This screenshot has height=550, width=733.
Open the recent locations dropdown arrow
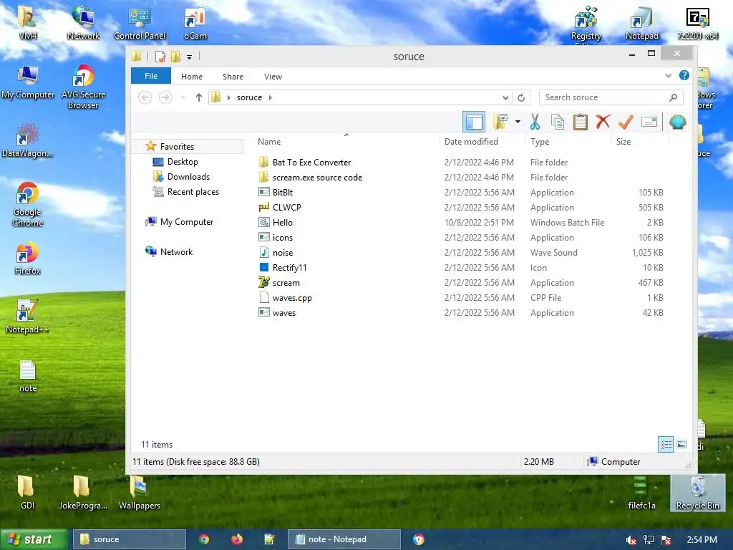pos(183,97)
